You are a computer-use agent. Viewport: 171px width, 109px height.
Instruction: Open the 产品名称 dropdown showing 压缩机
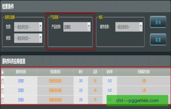pos(77,27)
